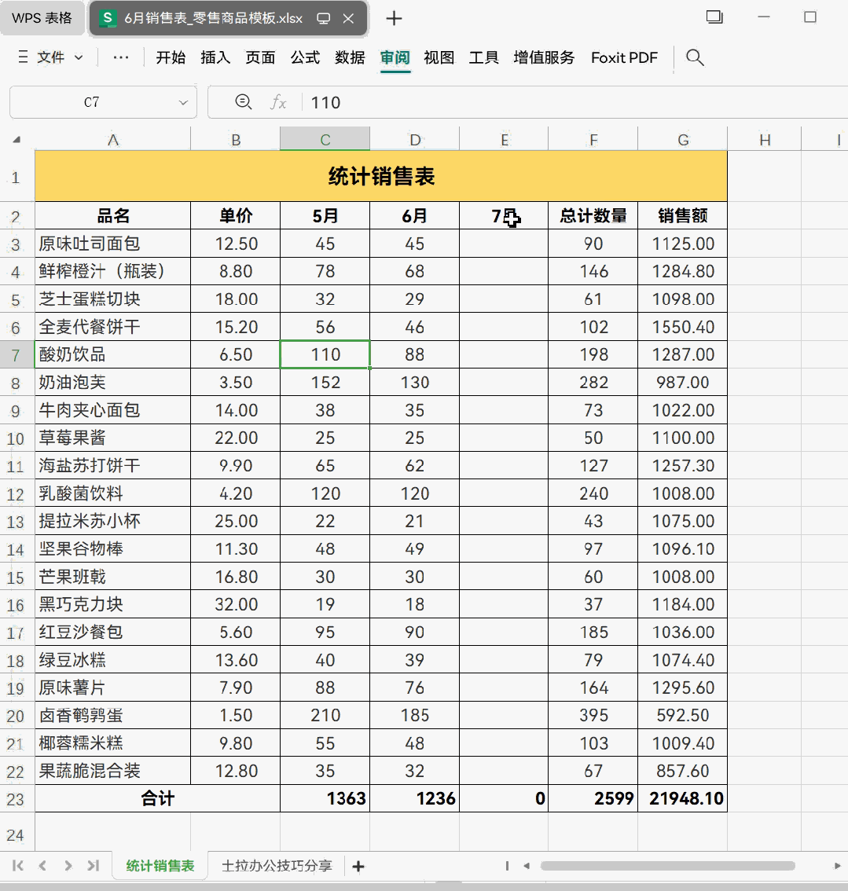Go to last sheet navigation arrow
The height and width of the screenshot is (891, 848).
94,865
